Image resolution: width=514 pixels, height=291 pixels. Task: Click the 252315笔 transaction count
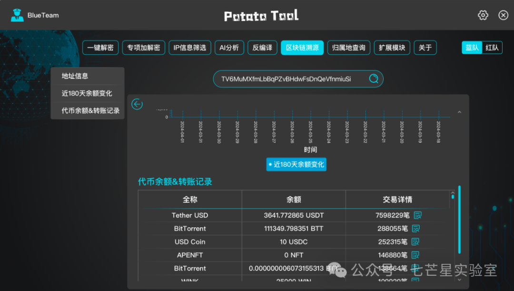pos(392,242)
